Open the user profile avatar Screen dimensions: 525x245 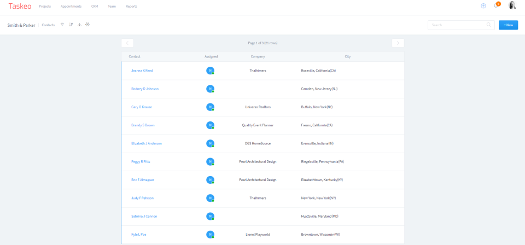[512, 5]
